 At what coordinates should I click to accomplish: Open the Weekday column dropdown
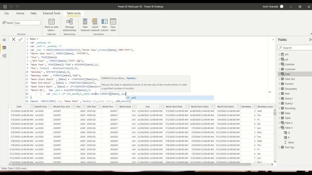pos(254,106)
